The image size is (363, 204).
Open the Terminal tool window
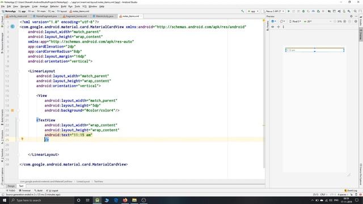coord(25,190)
